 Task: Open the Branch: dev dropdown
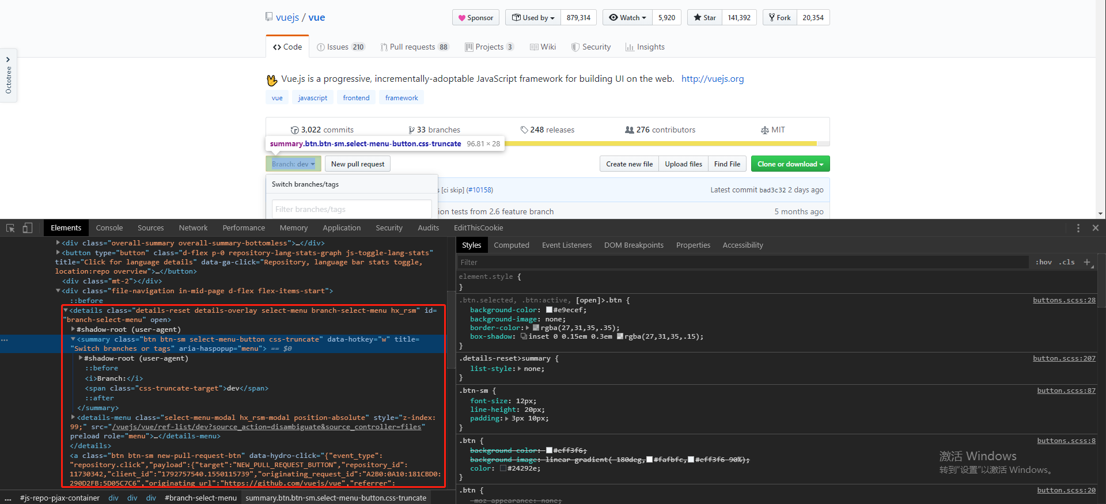coord(293,164)
